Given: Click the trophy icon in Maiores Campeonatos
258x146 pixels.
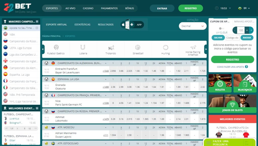Looking at the screenshot, I should pyautogui.click(x=5, y=22).
